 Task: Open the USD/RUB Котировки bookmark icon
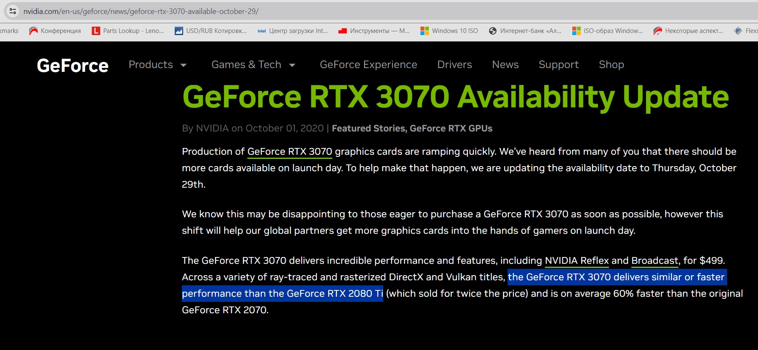pos(179,31)
